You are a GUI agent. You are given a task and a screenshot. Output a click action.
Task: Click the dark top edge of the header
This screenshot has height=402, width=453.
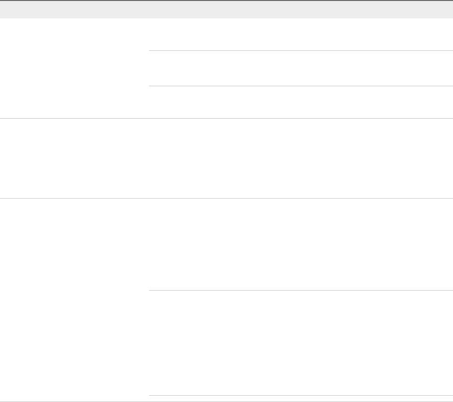[x=226, y=0]
